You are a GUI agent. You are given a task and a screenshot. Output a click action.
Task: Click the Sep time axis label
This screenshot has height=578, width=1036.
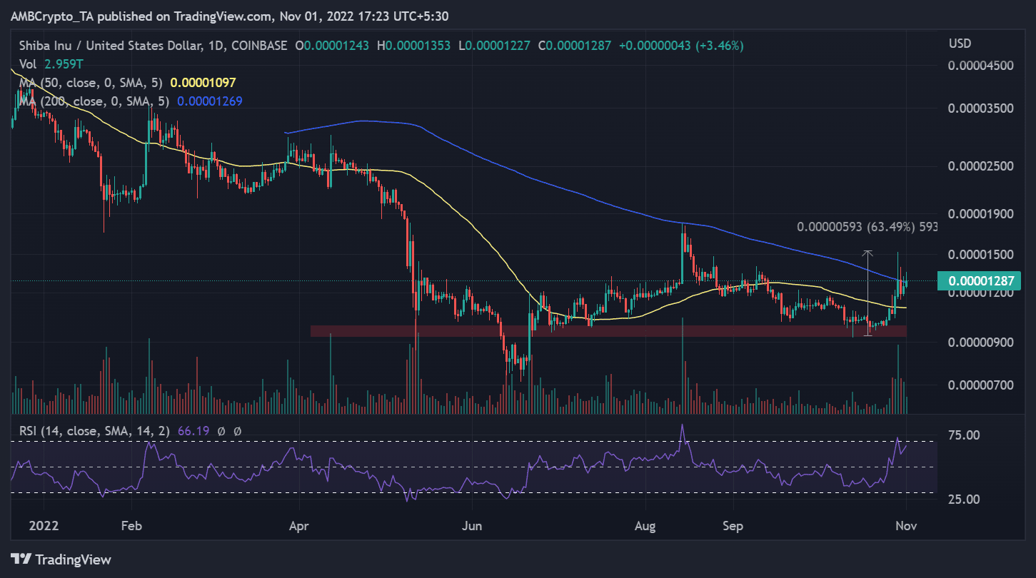point(733,527)
